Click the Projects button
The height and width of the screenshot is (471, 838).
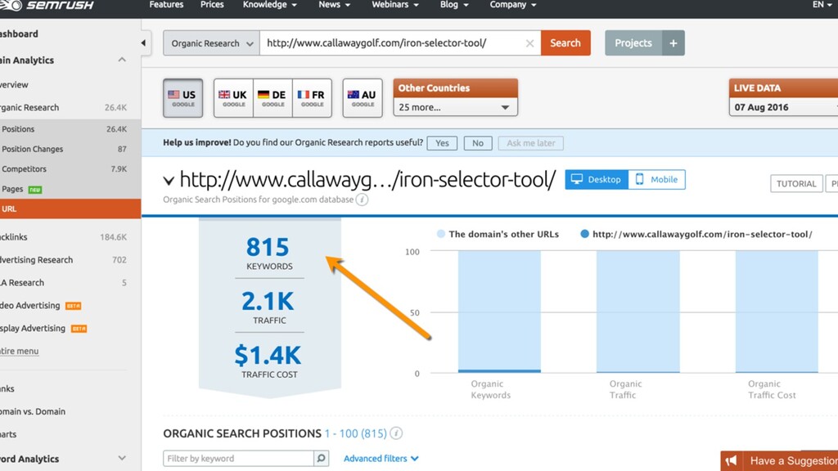633,43
